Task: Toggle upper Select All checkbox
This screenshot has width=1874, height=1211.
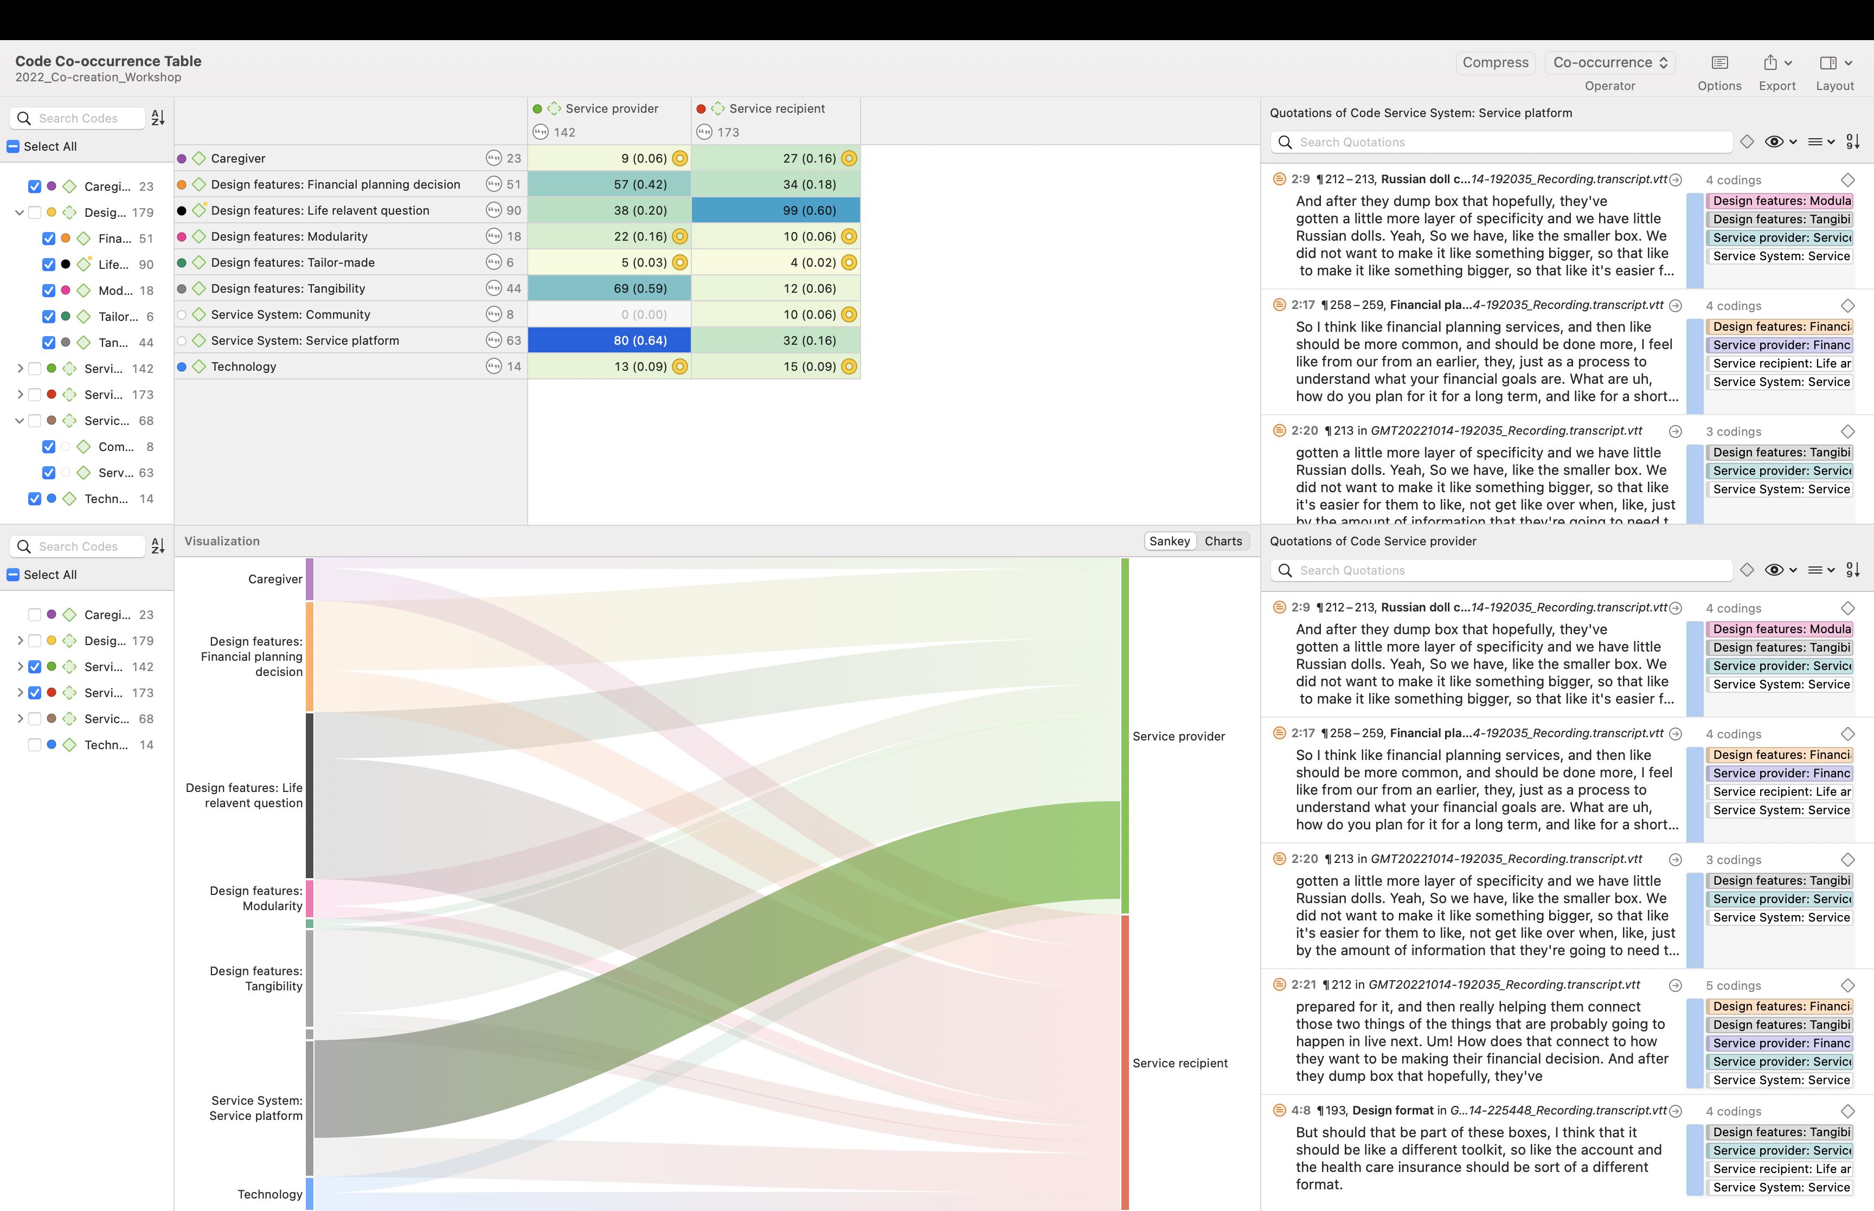Action: click(14, 146)
